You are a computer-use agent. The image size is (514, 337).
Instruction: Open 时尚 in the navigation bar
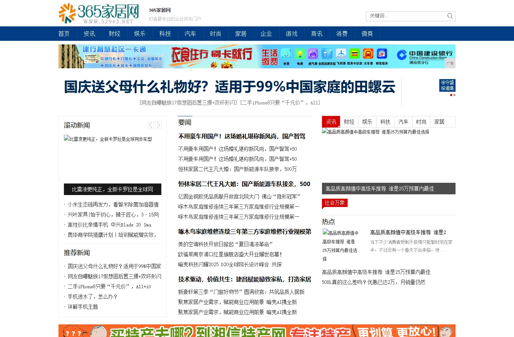[215, 34]
